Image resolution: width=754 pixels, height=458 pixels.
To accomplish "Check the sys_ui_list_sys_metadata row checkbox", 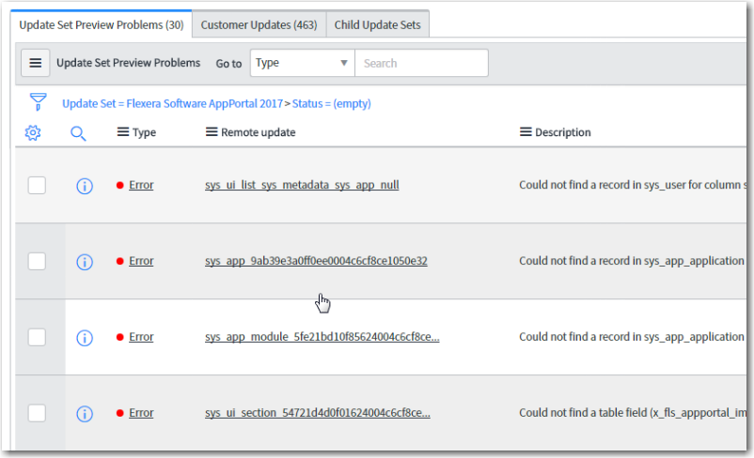I will (37, 186).
